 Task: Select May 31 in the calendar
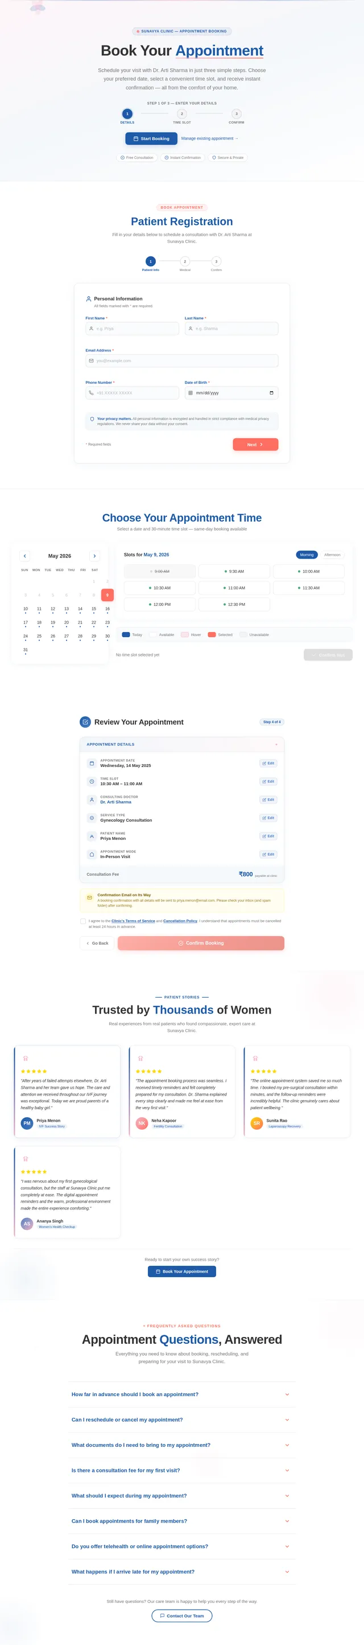pyautogui.click(x=26, y=650)
